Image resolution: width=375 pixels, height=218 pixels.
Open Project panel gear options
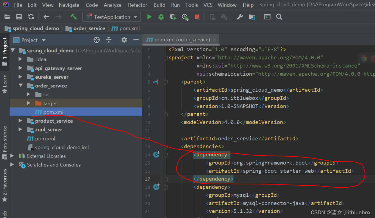(124, 40)
